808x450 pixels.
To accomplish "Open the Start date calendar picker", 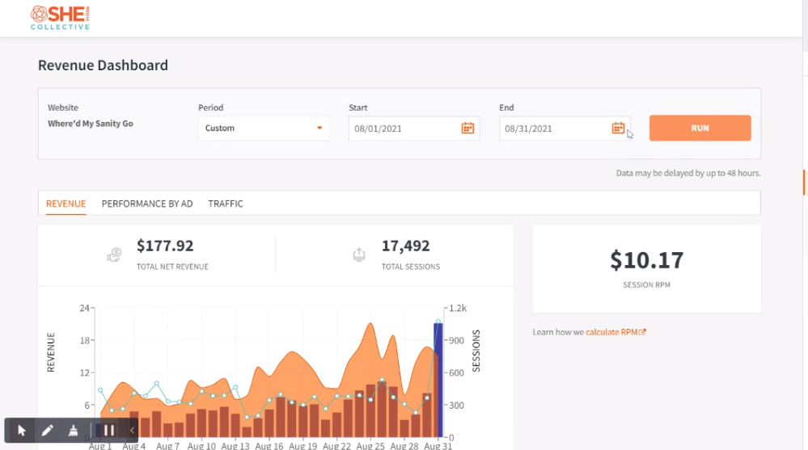I will 467,128.
